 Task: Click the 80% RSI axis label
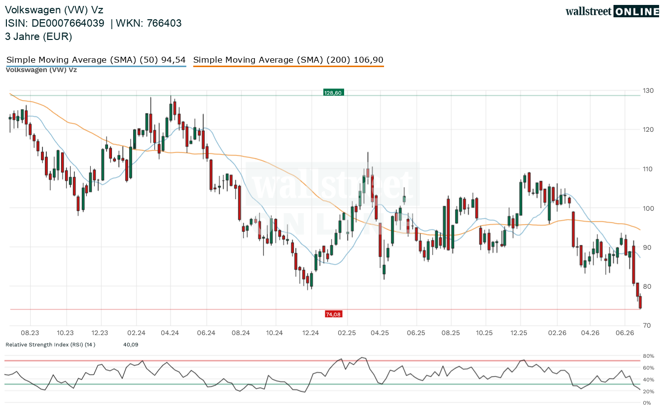point(648,356)
